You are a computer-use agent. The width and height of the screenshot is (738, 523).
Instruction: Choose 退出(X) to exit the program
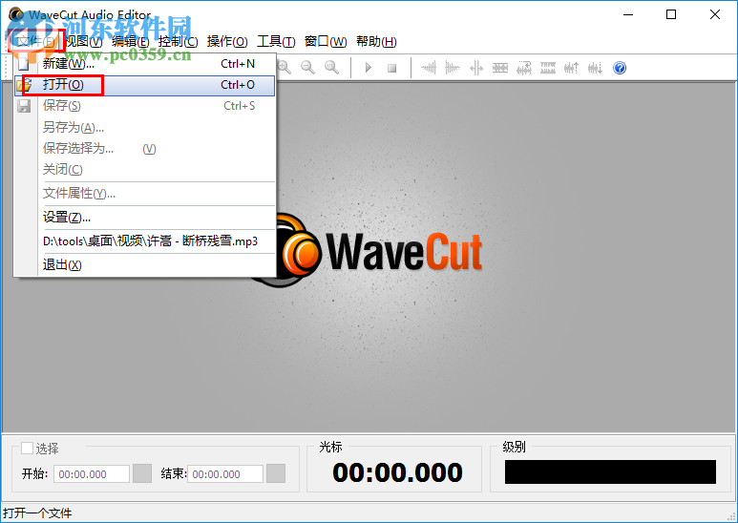point(144,264)
